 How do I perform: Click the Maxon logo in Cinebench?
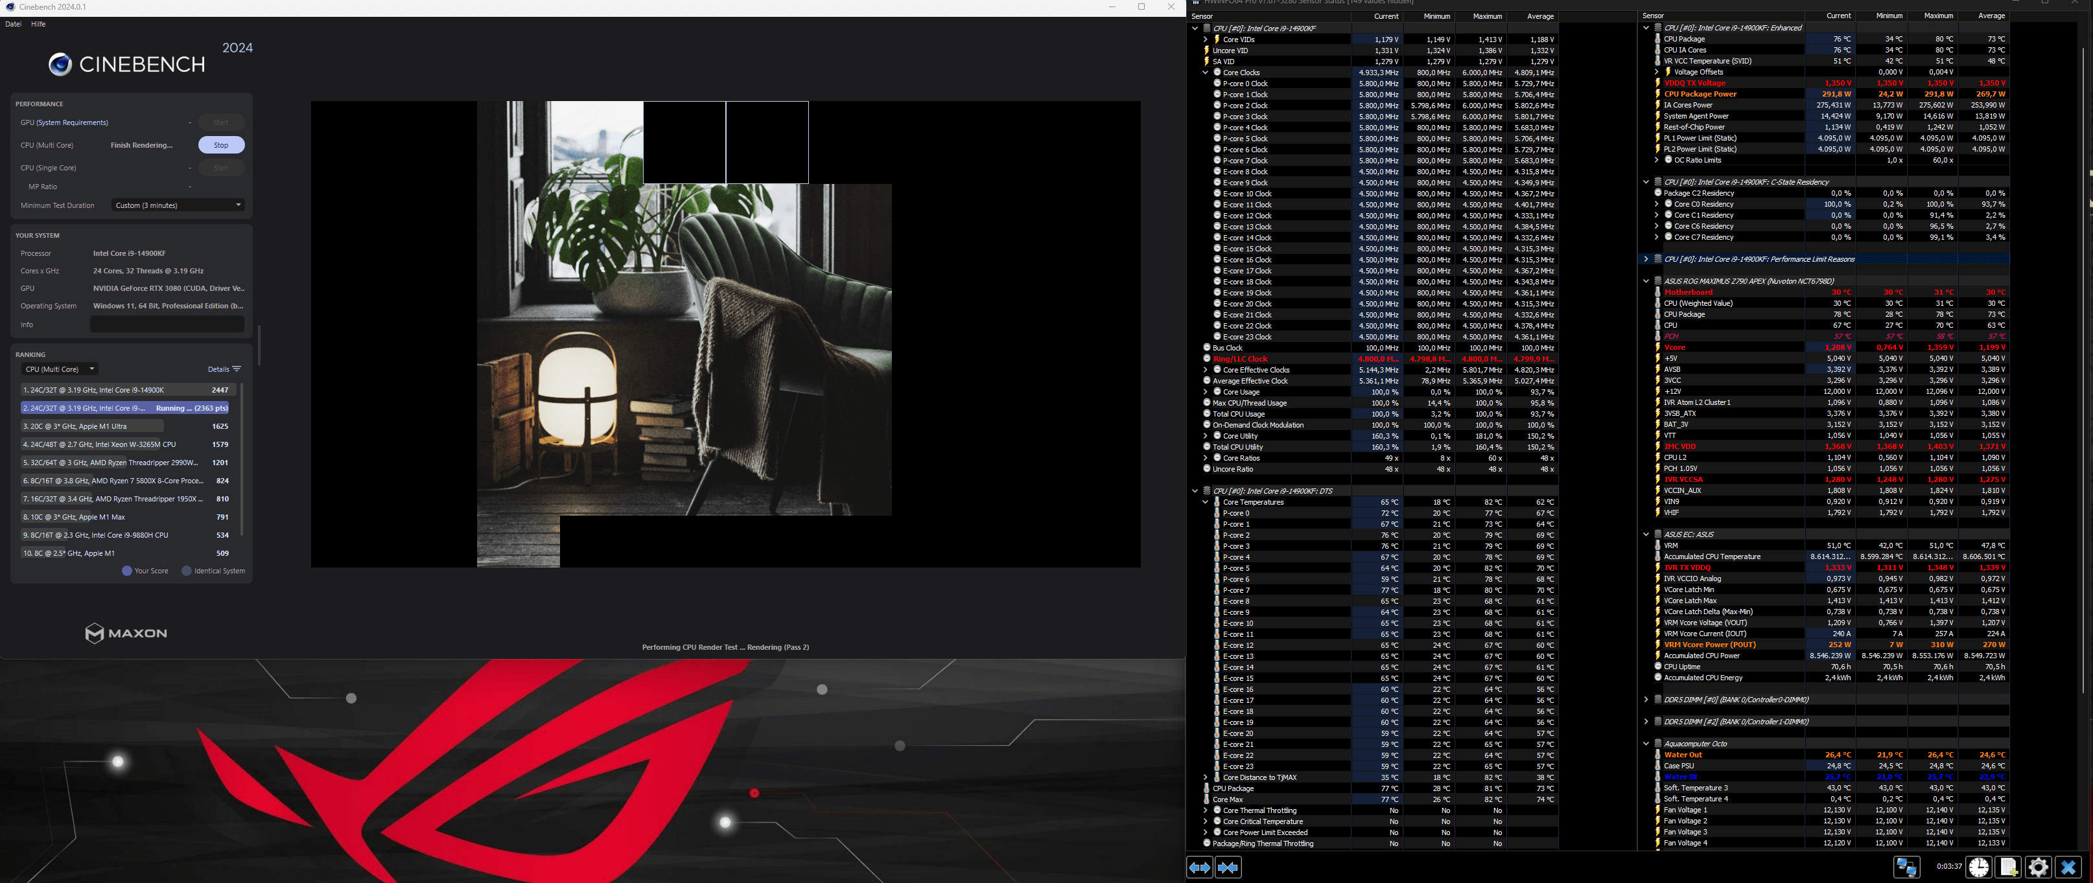(x=126, y=633)
